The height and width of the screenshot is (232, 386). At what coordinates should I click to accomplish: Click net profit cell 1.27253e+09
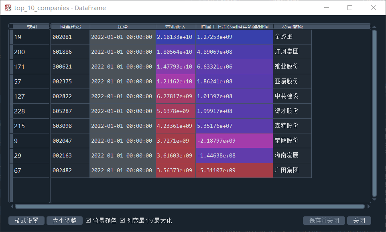tap(234, 37)
